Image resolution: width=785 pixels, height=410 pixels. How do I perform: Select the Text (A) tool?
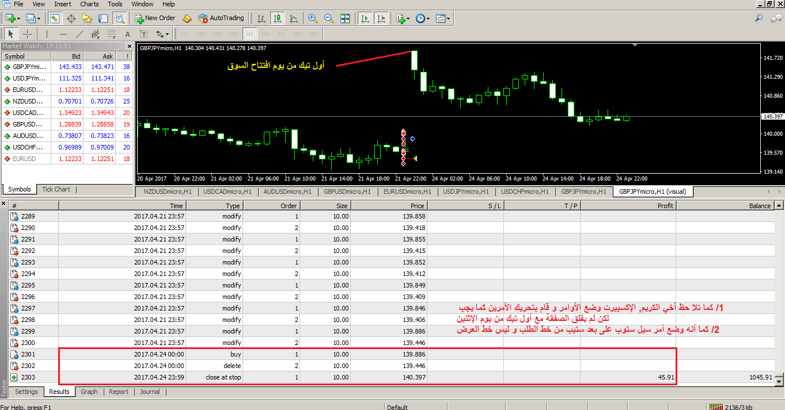128,34
